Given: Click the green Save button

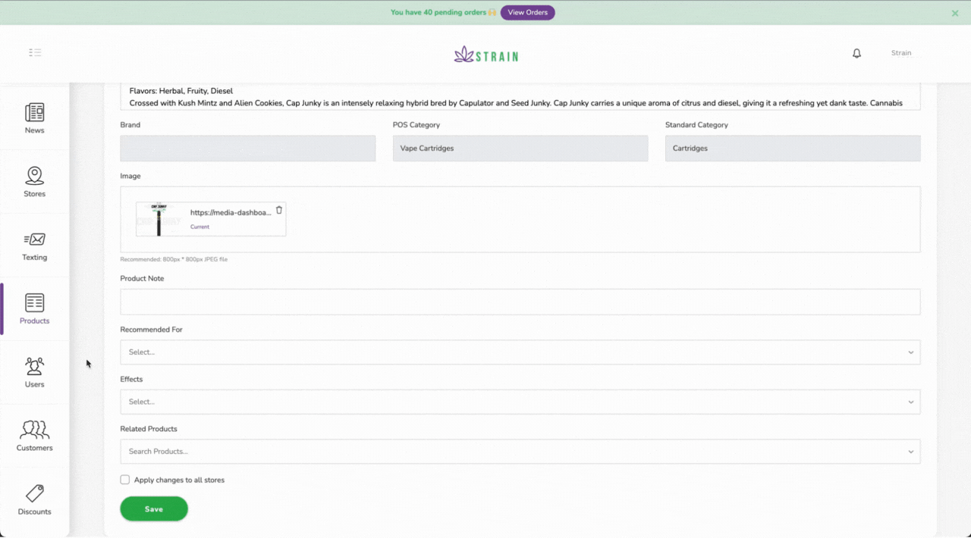Looking at the screenshot, I should click(x=154, y=509).
